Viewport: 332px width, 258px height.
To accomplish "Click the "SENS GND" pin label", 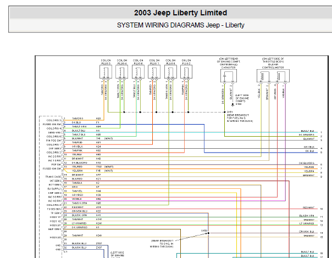I will pos(54,133).
